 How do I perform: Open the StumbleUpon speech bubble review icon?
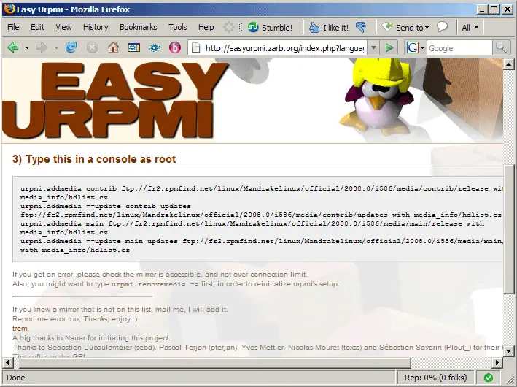coord(442,27)
